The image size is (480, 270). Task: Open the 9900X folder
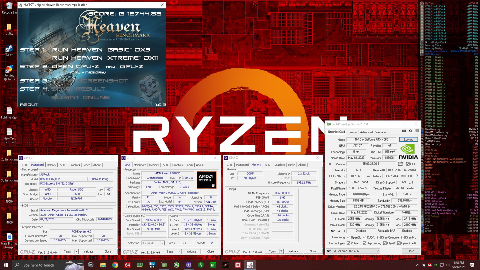[9, 197]
